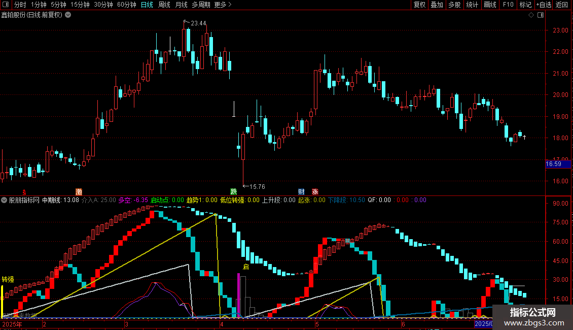Click the 上升段: 0.00 readout
Screen dimensions: 573x330
[x=279, y=200]
